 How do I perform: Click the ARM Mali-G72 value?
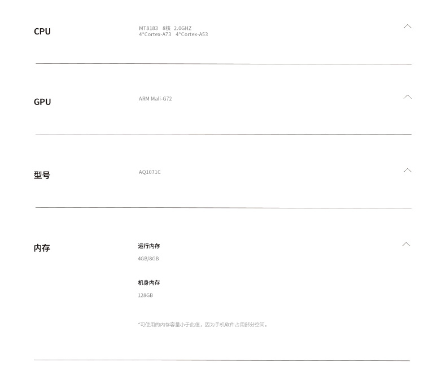(x=155, y=99)
